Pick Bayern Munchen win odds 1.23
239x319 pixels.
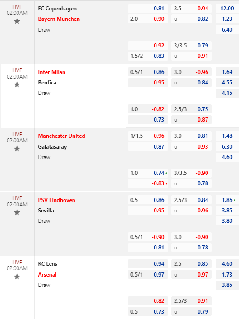pyautogui.click(x=227, y=19)
